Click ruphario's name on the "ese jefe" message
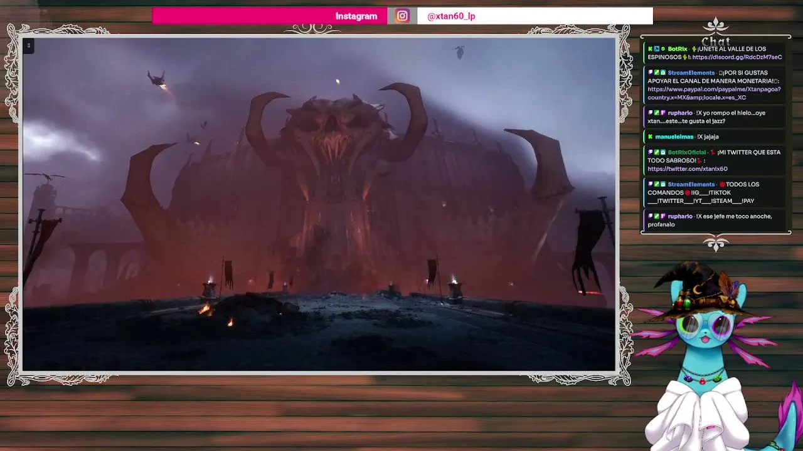The width and height of the screenshot is (803, 451). tap(680, 217)
